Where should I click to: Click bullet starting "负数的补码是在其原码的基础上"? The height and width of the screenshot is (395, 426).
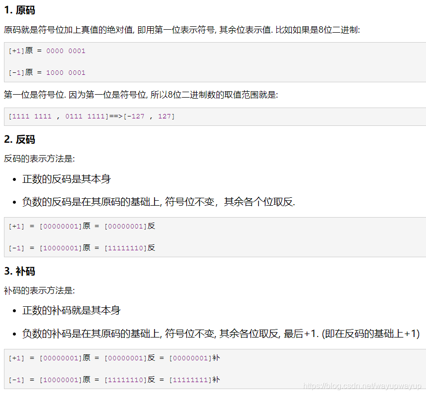pos(221,334)
